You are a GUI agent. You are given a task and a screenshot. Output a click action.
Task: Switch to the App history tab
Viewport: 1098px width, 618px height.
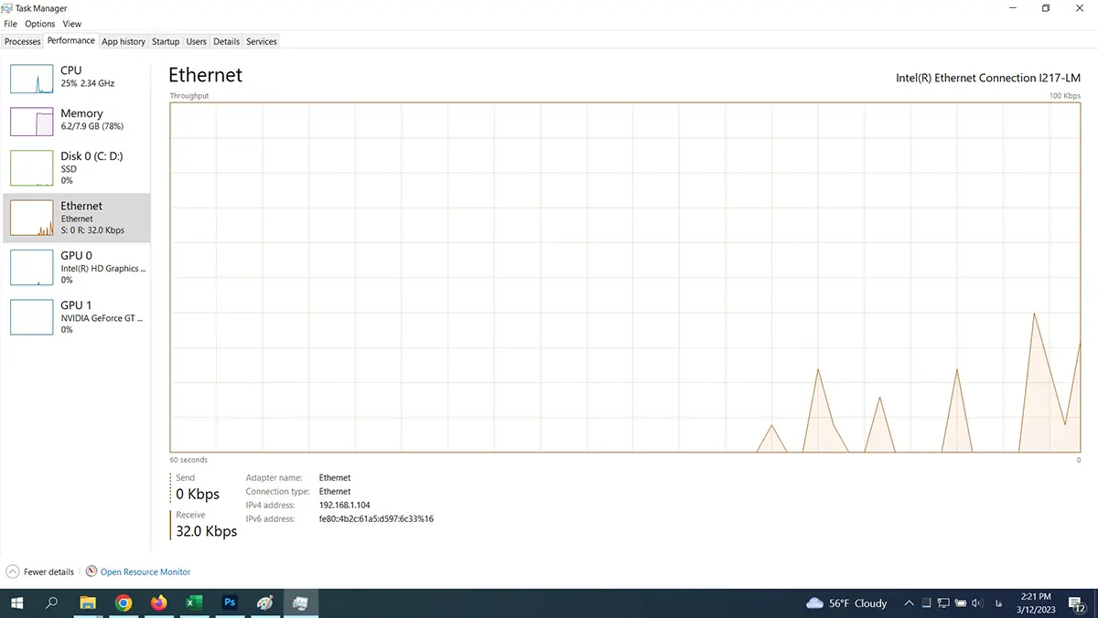(124, 41)
